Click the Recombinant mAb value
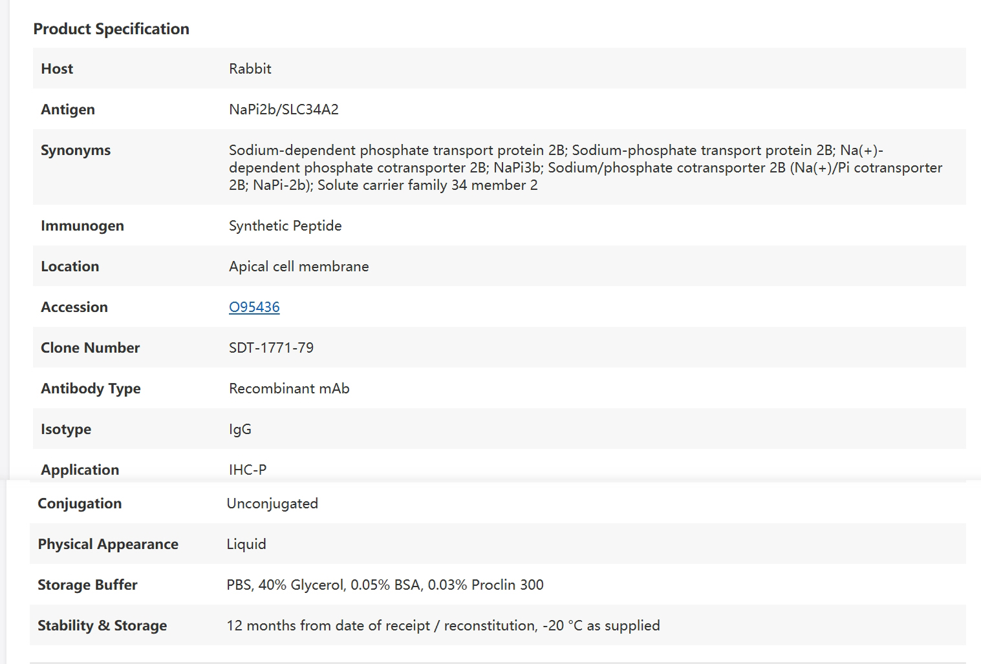The image size is (981, 664). 289,389
